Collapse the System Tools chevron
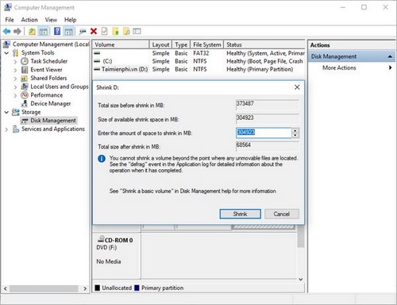The width and height of the screenshot is (397, 305). [6, 53]
